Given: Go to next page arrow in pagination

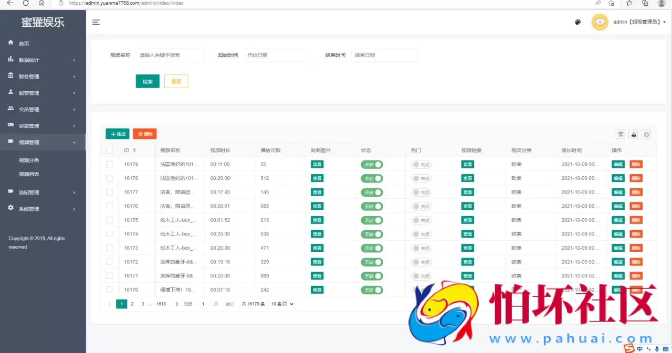Looking at the screenshot, I should tap(177, 304).
